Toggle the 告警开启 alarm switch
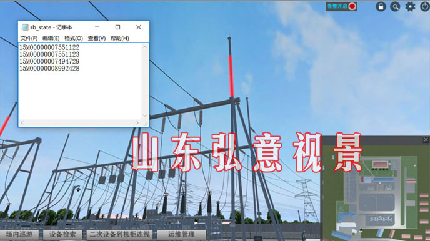The width and height of the screenshot is (430, 241). pos(341,6)
